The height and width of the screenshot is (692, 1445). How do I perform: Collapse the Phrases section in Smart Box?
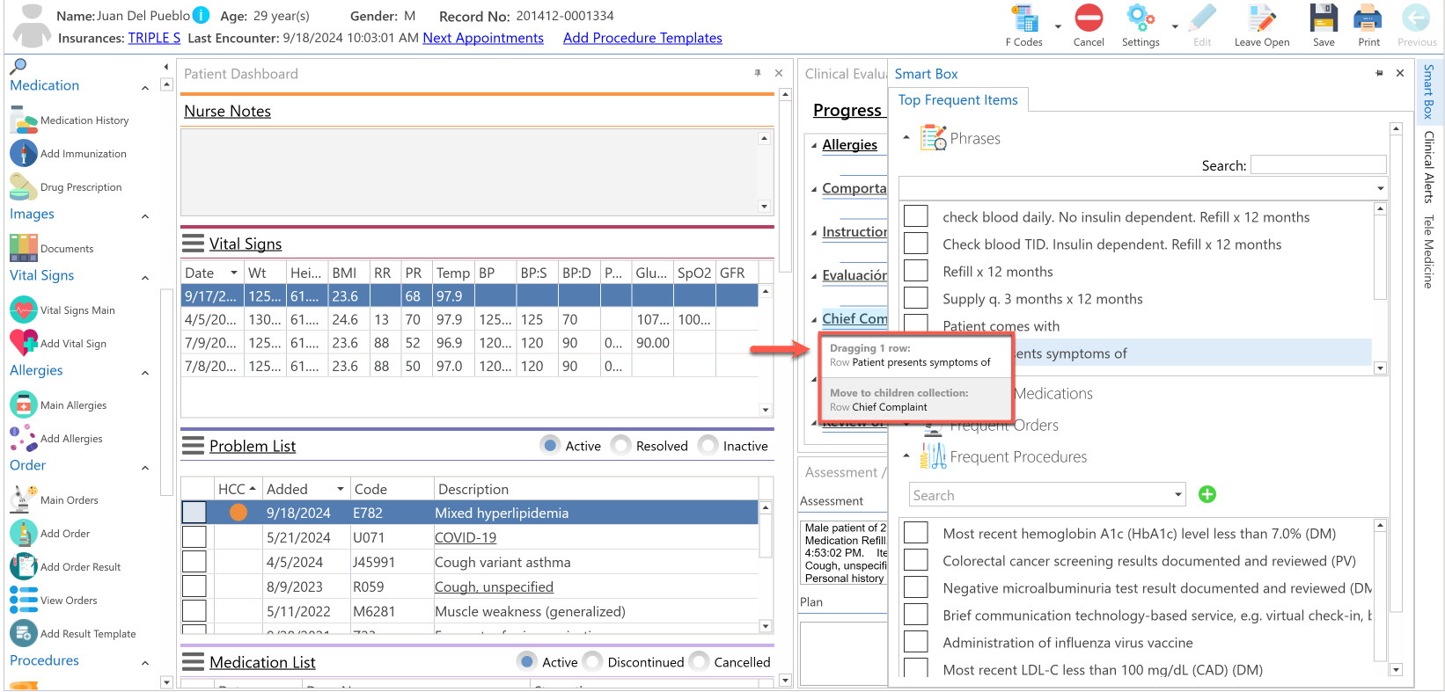tap(906, 137)
